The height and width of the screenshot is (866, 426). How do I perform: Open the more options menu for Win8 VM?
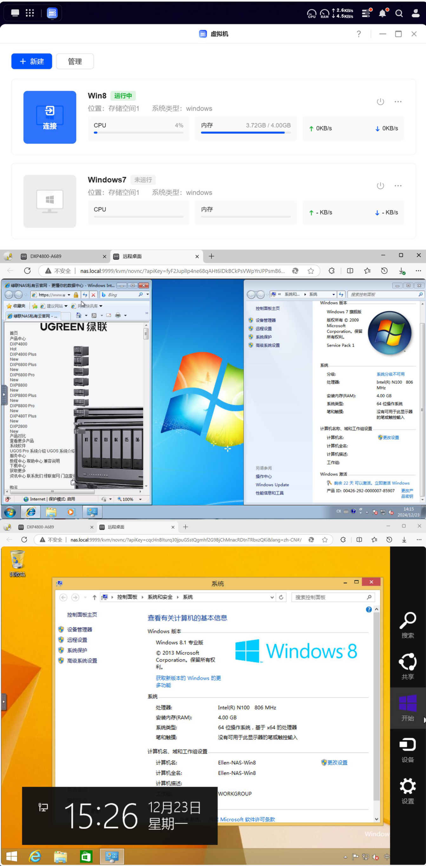point(398,102)
